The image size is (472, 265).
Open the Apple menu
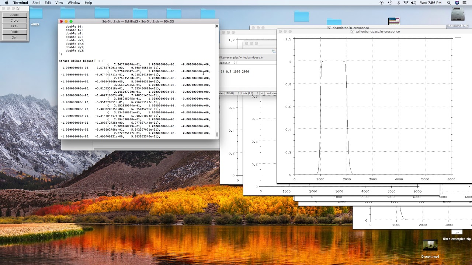pos(7,3)
